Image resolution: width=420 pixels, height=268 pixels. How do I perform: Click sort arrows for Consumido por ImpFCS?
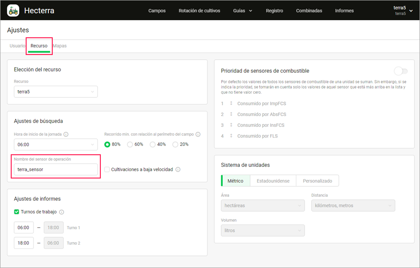click(231, 103)
